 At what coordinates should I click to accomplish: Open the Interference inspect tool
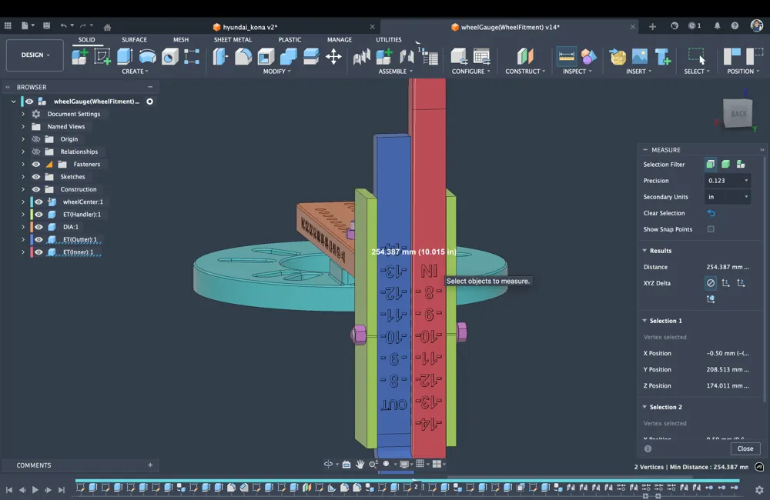point(588,56)
